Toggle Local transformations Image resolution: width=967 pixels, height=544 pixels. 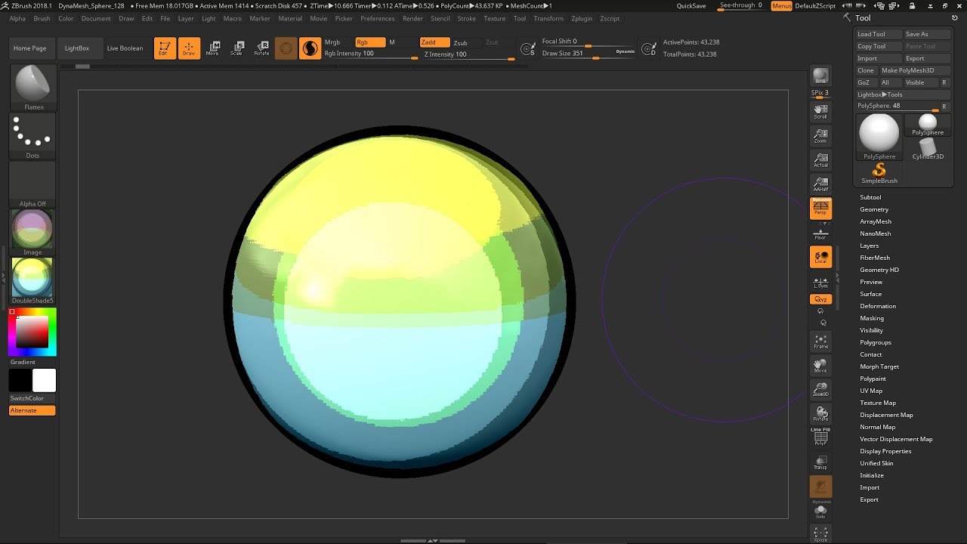[x=820, y=257]
